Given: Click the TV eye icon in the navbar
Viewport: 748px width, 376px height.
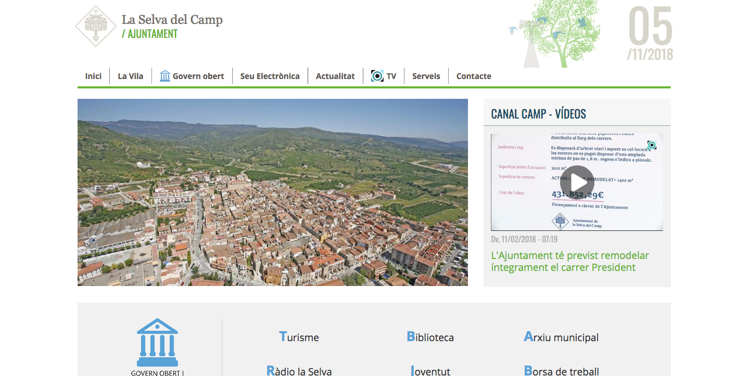Looking at the screenshot, I should click(x=377, y=76).
